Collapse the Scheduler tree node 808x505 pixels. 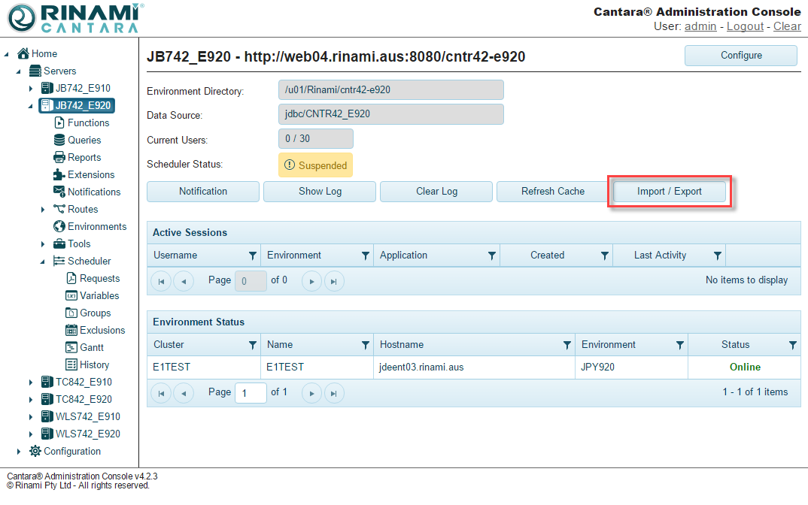pos(44,262)
